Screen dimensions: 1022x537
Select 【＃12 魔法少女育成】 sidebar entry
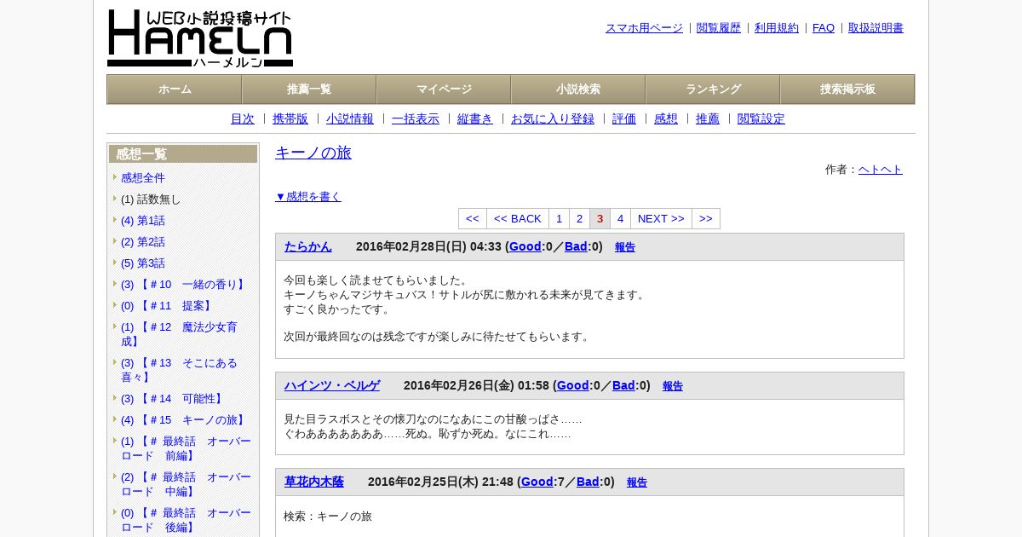(x=180, y=334)
